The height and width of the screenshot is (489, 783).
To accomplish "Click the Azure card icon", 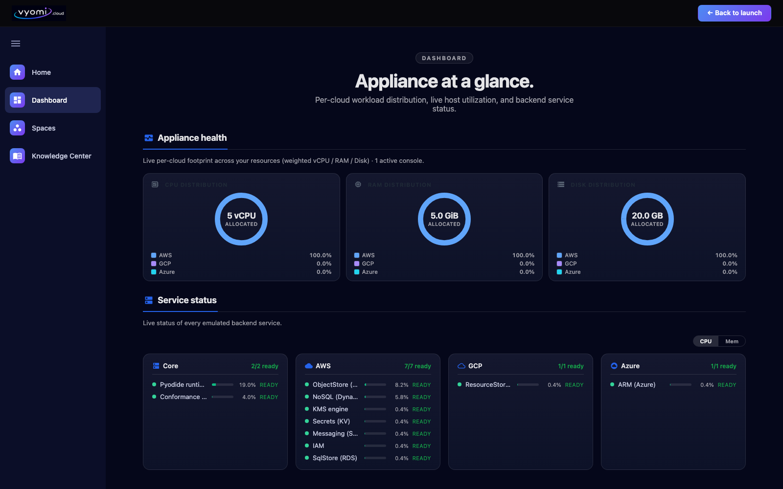I will pyautogui.click(x=614, y=366).
